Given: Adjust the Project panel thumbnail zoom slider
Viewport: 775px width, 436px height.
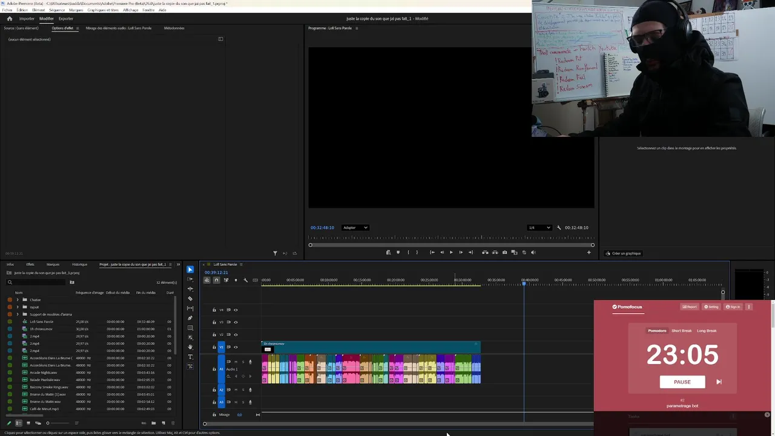Looking at the screenshot, I should (x=58, y=423).
